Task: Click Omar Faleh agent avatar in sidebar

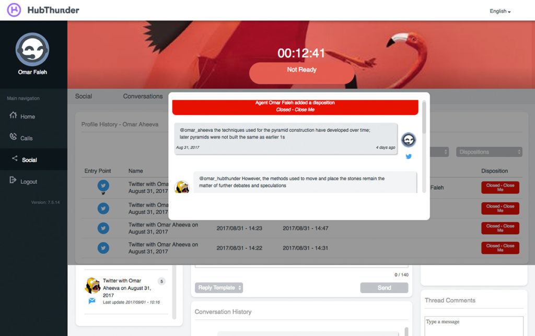Action: 32,49
